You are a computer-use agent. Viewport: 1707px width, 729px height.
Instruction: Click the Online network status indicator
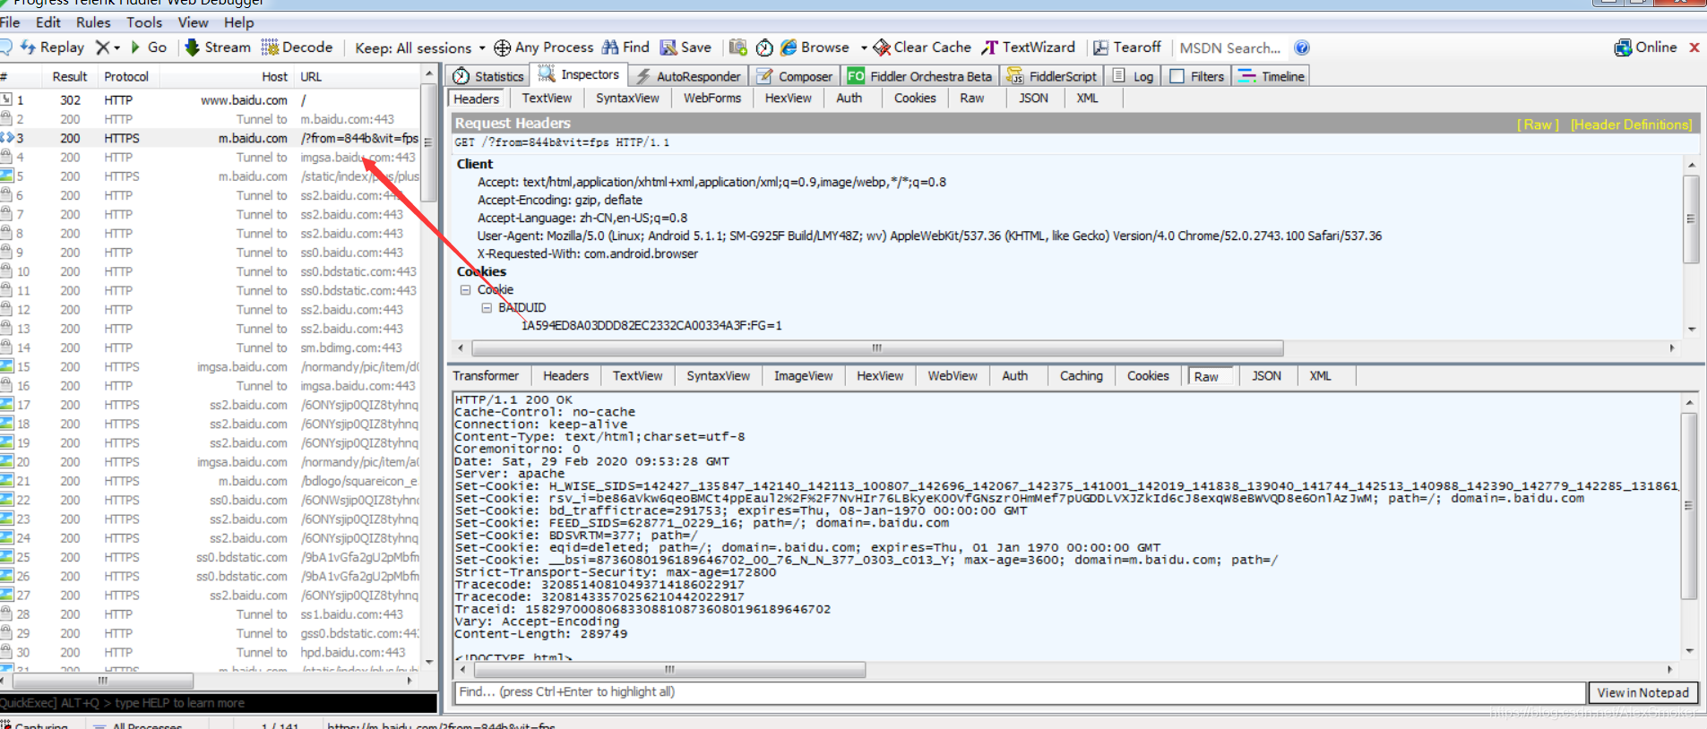tap(1645, 47)
